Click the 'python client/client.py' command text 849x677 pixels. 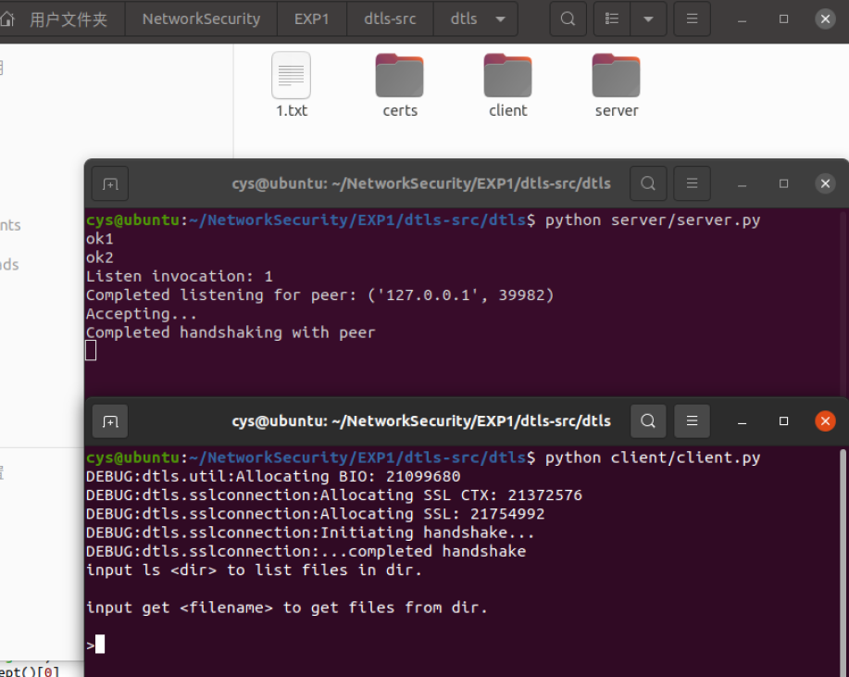tap(653, 458)
